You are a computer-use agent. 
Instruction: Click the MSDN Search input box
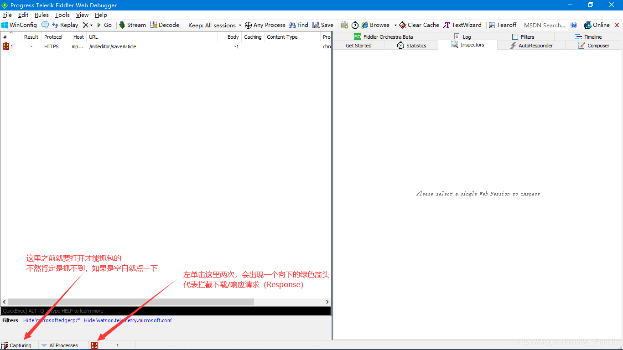pos(545,25)
